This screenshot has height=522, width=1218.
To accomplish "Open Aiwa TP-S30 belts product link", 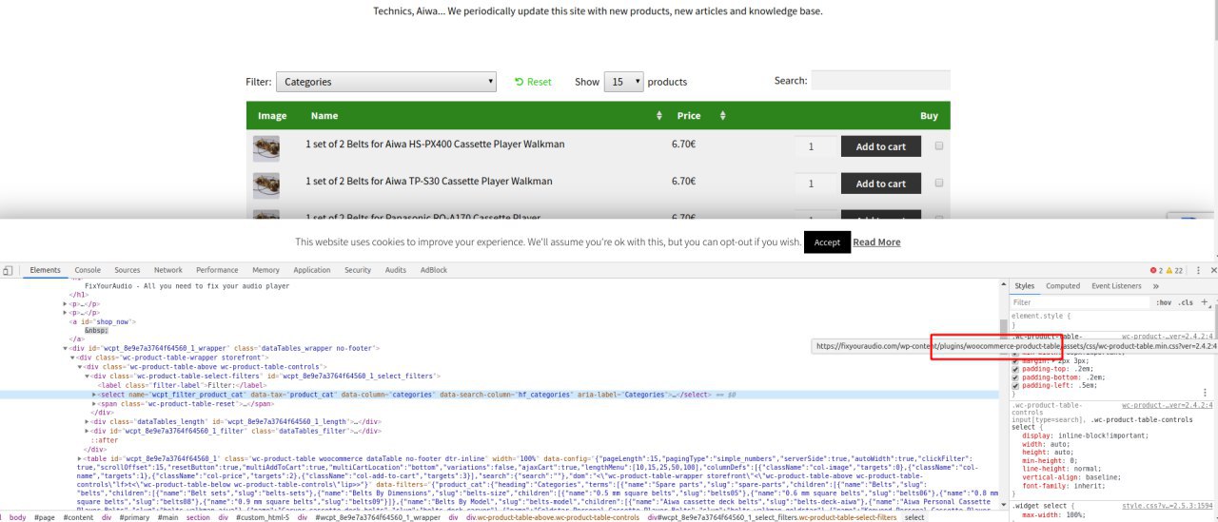I will 429,181.
